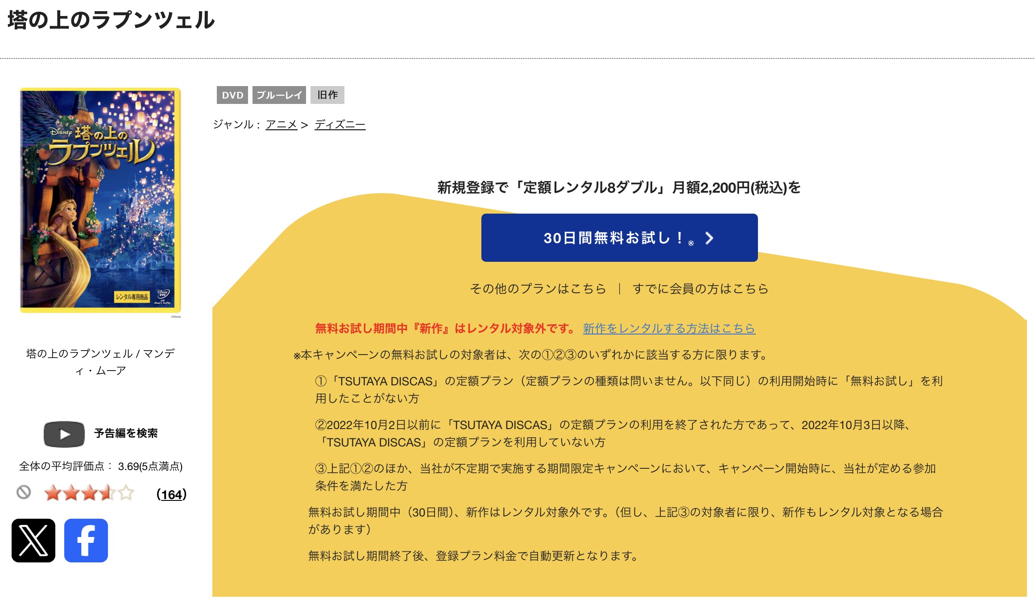Image resolution: width=1035 pixels, height=603 pixels.
Task: Click the 旧作 tag
Action: pyautogui.click(x=327, y=95)
